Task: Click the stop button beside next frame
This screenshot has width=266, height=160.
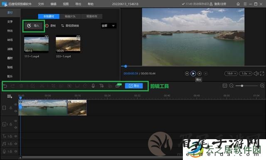Action: point(206,74)
